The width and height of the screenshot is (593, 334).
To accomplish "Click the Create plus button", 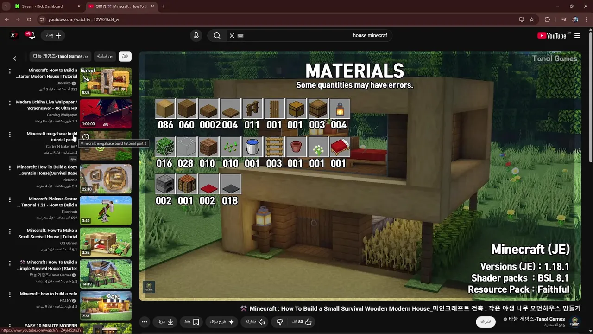I will point(53,36).
